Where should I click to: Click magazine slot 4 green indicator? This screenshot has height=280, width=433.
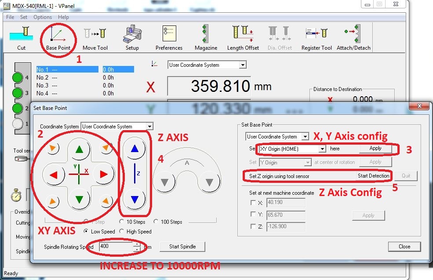pos(18,78)
